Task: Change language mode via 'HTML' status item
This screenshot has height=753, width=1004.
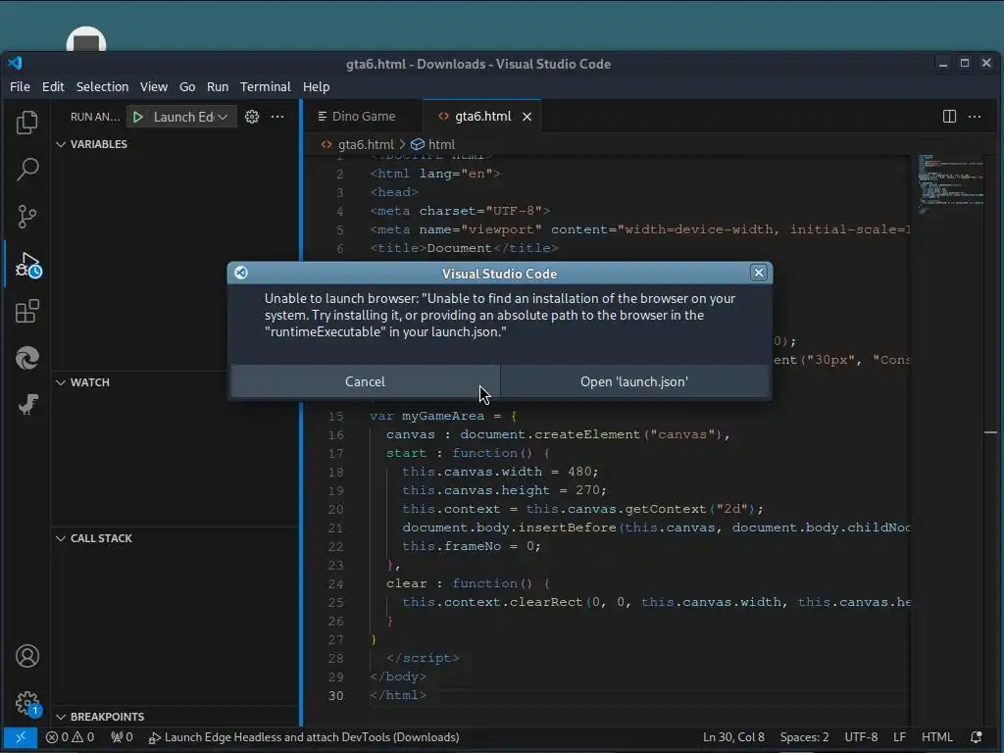Action: (936, 737)
